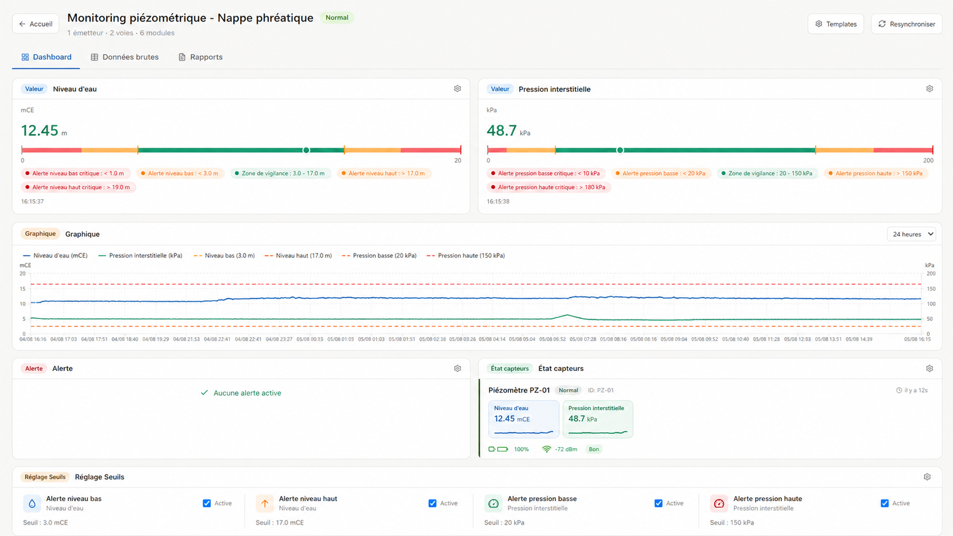
Task: Click the gauge icon for Alerte pression basse
Action: click(x=493, y=504)
